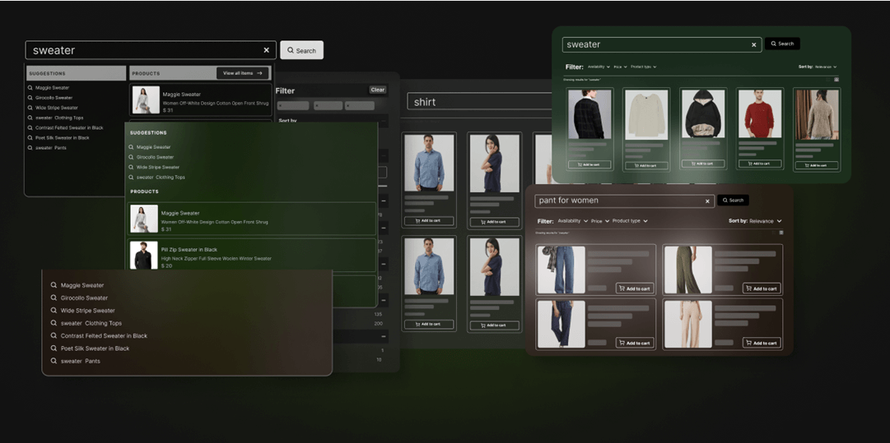Click search icon beside 'Poet Silk Sweater in Black' in bottom list

pyautogui.click(x=54, y=348)
